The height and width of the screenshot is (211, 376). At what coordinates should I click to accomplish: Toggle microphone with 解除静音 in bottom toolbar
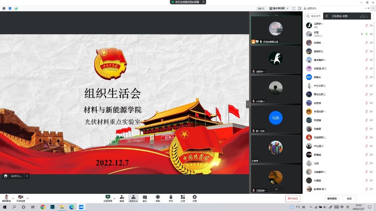click(x=6, y=198)
